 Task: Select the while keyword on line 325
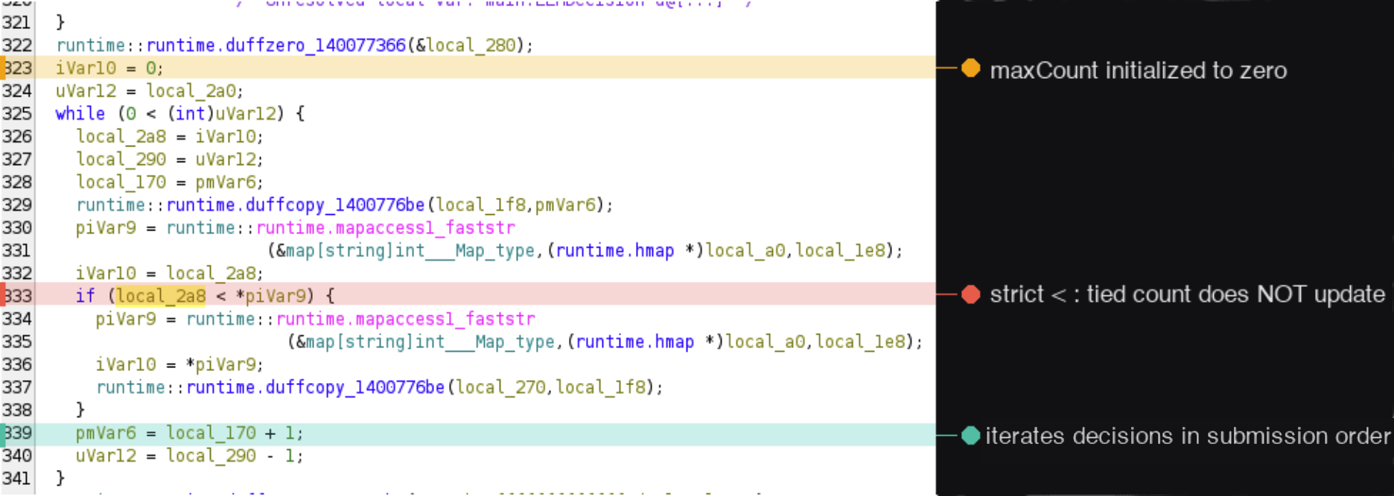click(x=80, y=113)
